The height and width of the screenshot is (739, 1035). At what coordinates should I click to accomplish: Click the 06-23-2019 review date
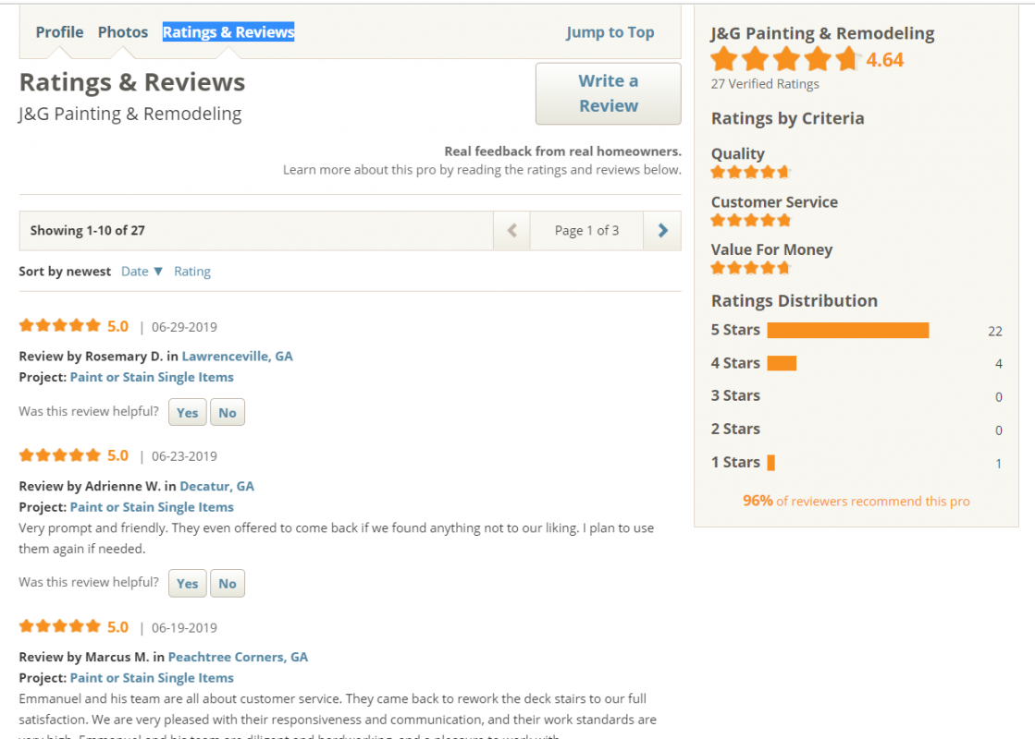click(184, 456)
